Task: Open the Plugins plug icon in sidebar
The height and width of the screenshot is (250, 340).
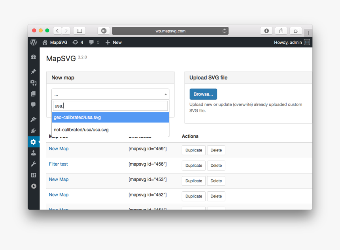Action: click(33, 131)
